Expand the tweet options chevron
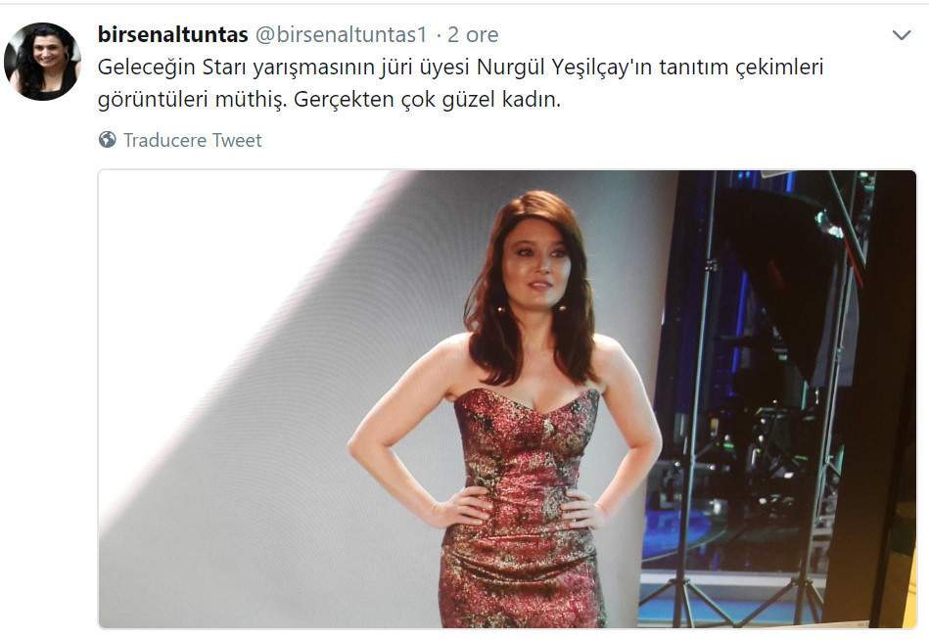Screen dimensions: 929x639 tap(902, 35)
